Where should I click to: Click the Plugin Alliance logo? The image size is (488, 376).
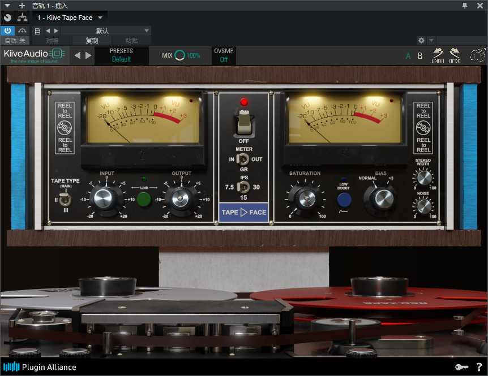tap(40, 367)
